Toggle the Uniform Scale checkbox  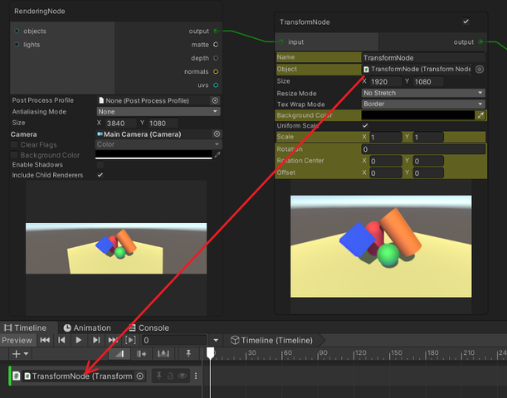point(366,126)
